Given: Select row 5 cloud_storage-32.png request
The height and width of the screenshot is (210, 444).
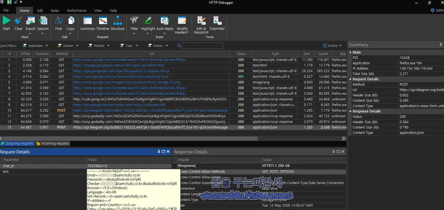Looking at the screenshot, I should point(173,82).
